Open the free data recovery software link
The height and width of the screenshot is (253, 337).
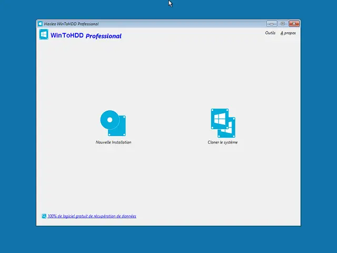point(92,216)
